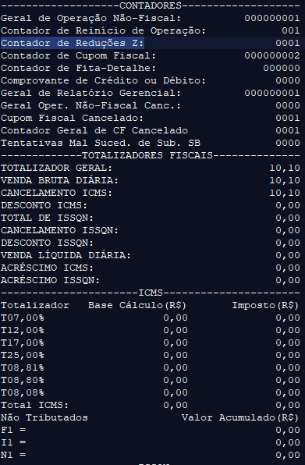Click 'Geral Oper. Não-Fiscal Canc.:' label

(x=90, y=105)
